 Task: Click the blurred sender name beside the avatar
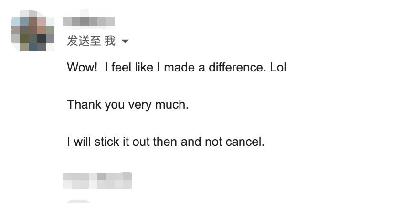point(89,21)
